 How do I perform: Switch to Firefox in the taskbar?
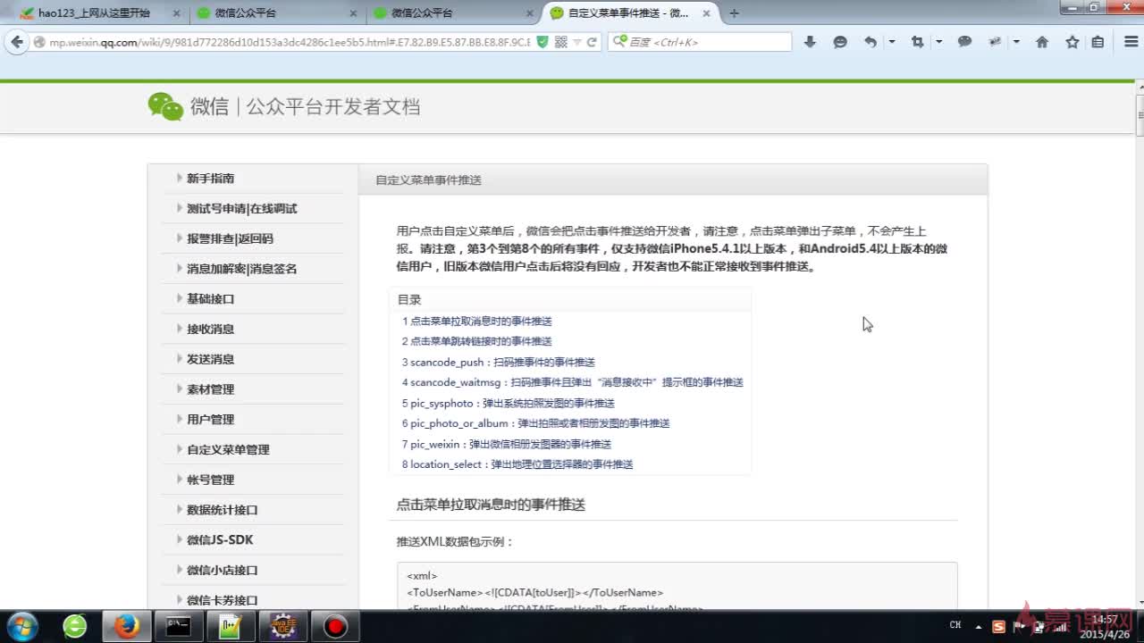point(126,626)
